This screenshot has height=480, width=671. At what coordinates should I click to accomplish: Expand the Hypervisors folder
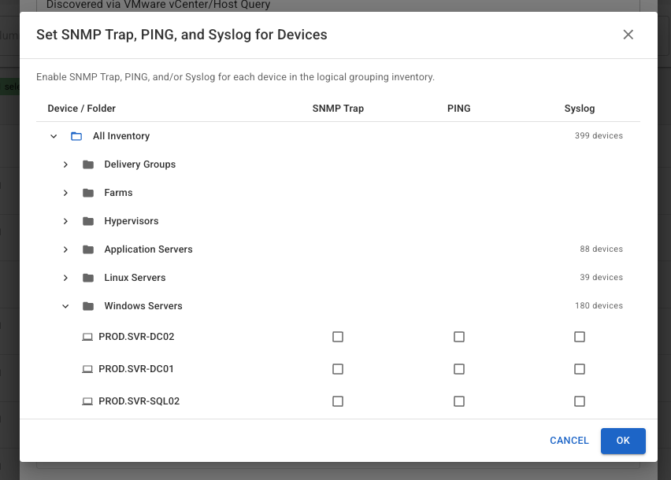pyautogui.click(x=65, y=221)
